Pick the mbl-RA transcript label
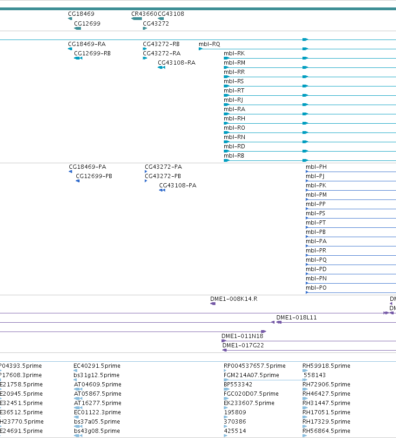This screenshot has width=396, height=438. [x=235, y=109]
